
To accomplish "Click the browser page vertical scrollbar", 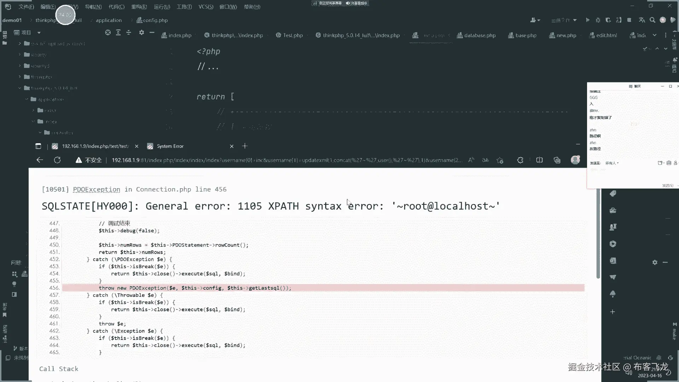I will click(x=598, y=233).
